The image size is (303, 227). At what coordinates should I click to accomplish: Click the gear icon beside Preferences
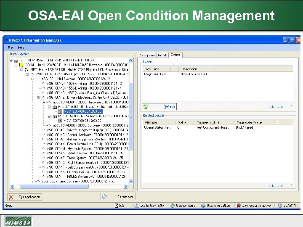coord(104,196)
